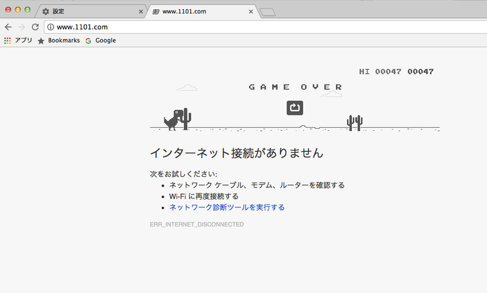Switch to the 設定 tab
Screen dimensions: 487x293
(85, 12)
